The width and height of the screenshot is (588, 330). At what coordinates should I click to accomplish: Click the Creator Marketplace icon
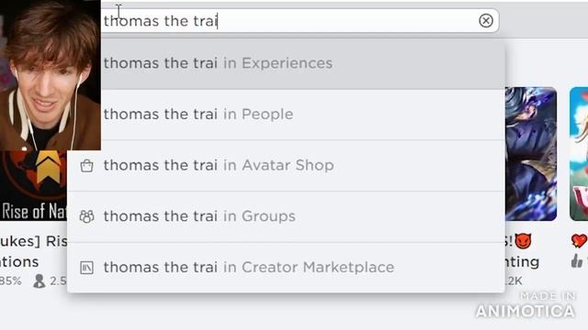(86, 268)
